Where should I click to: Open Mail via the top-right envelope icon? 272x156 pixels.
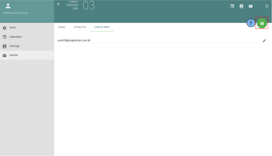tap(250, 6)
